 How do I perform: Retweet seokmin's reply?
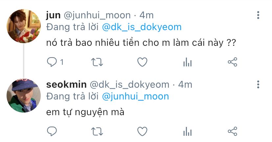pyautogui.click(x=97, y=132)
